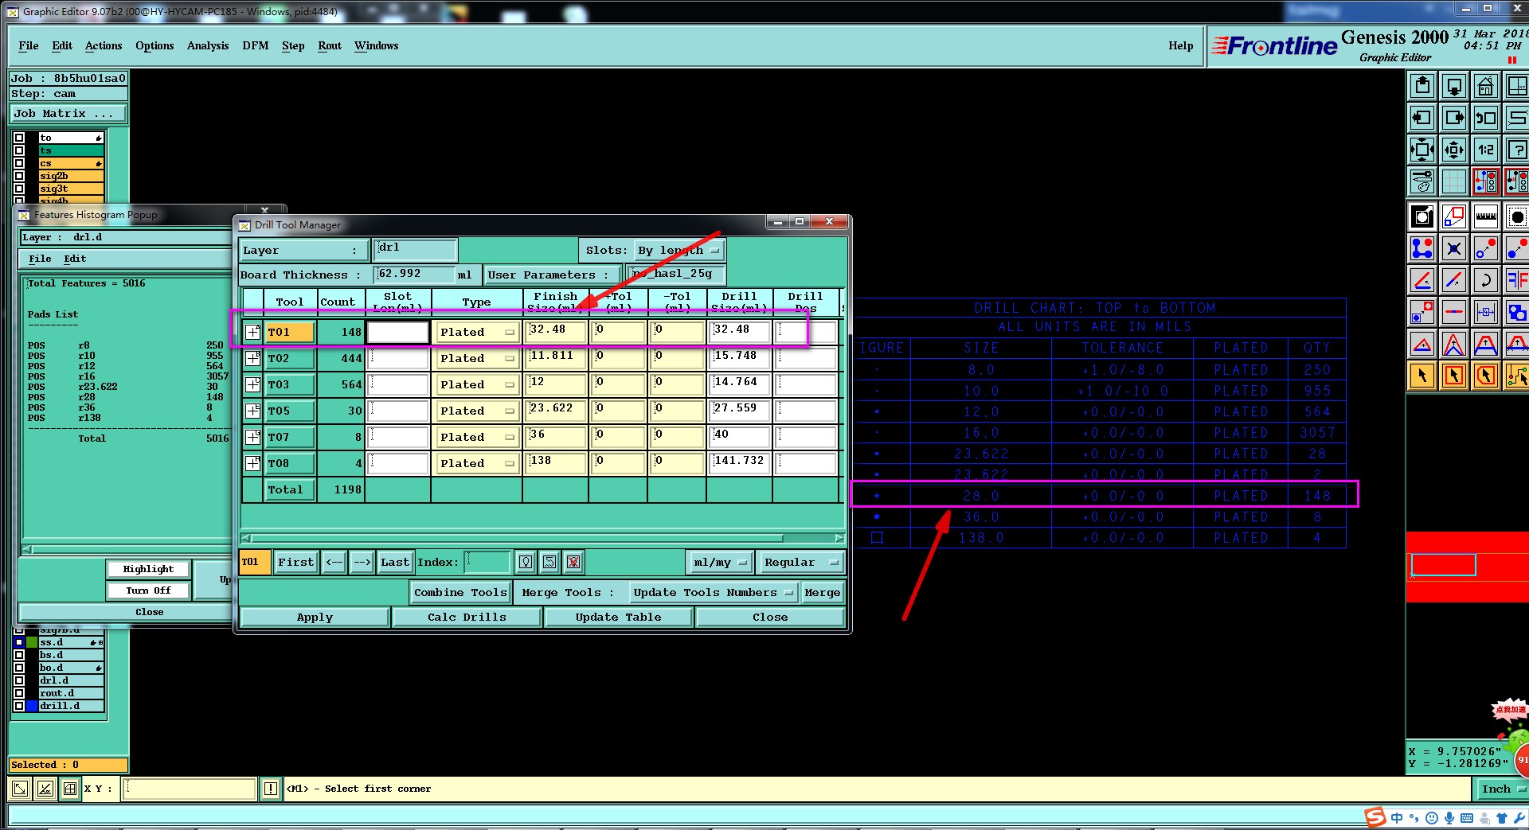
Task: Click the rotate arrow tool icon
Action: (1485, 280)
